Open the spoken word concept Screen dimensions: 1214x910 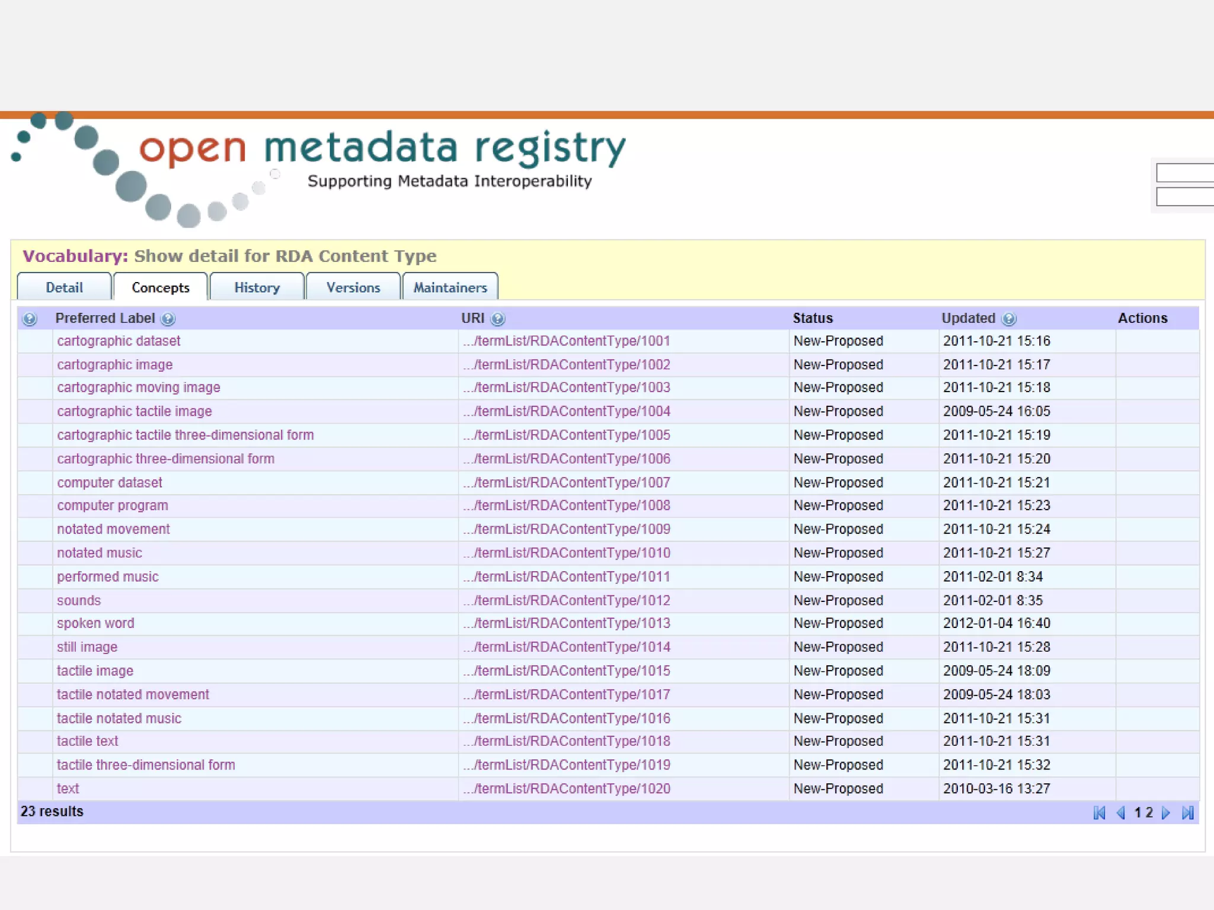(x=95, y=623)
